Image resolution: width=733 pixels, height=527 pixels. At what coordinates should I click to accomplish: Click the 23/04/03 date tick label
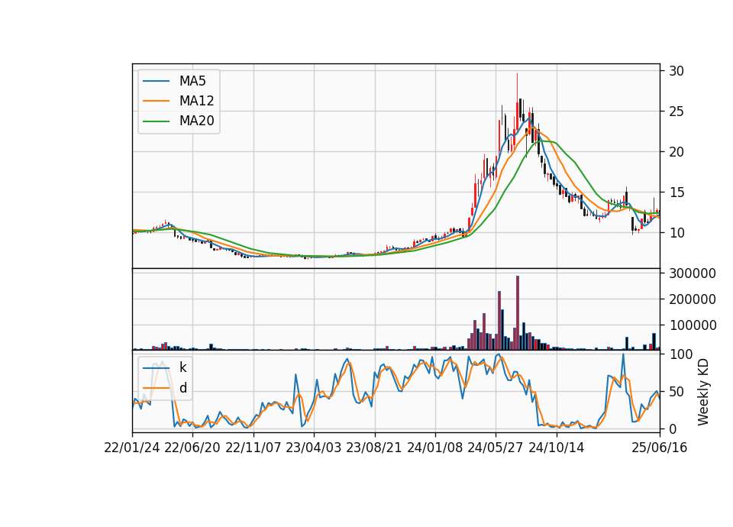314,448
